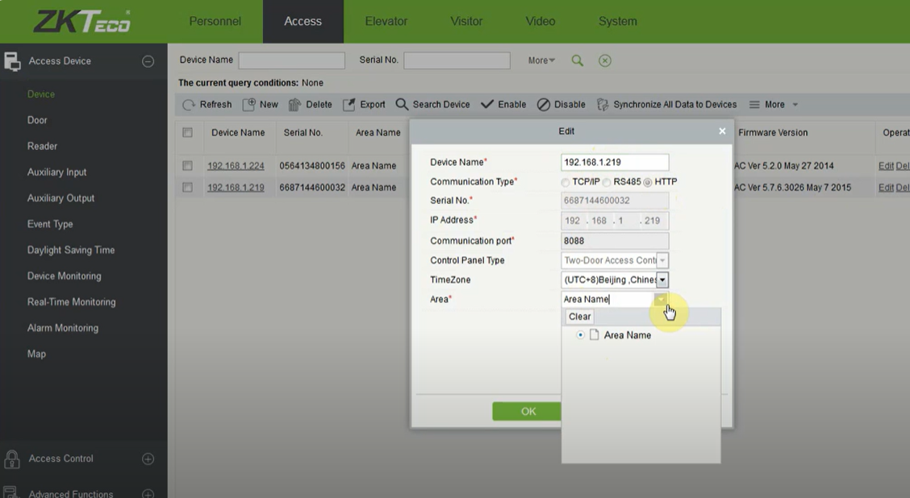This screenshot has height=498, width=910.
Task: Expand the More search conditions dropdown
Action: click(x=541, y=60)
